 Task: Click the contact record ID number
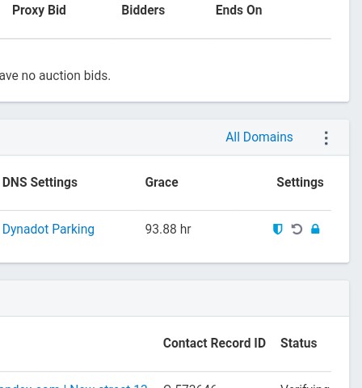(190, 386)
